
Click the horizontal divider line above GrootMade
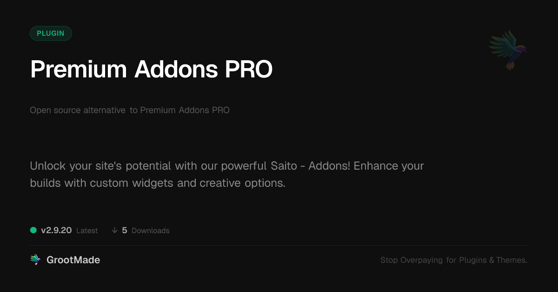(279, 245)
